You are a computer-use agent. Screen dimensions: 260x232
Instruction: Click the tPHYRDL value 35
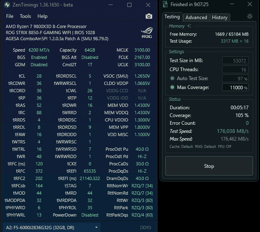90,208
